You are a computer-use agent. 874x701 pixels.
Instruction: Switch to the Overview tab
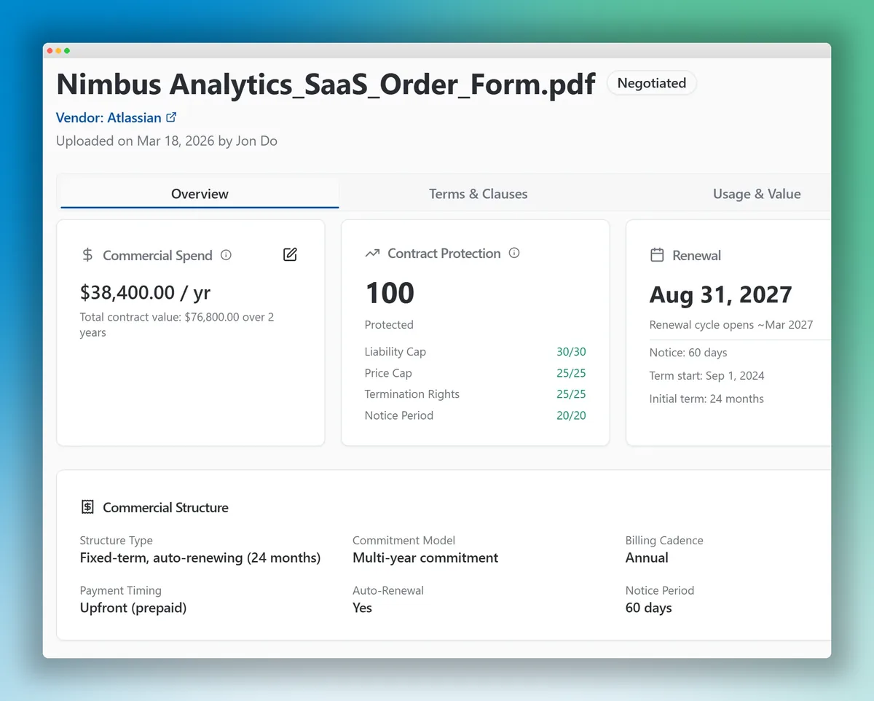200,194
